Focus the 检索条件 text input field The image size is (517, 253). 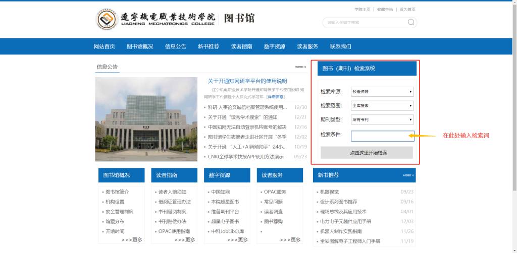coord(382,136)
